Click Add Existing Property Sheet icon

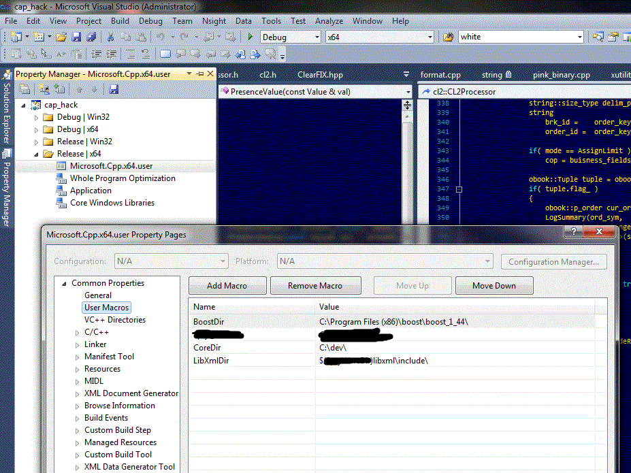click(x=59, y=89)
